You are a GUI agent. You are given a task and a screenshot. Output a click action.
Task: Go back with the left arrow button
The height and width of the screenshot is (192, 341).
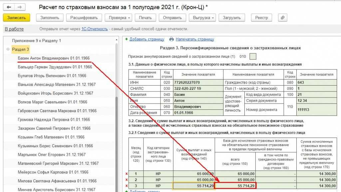coord(9,7)
